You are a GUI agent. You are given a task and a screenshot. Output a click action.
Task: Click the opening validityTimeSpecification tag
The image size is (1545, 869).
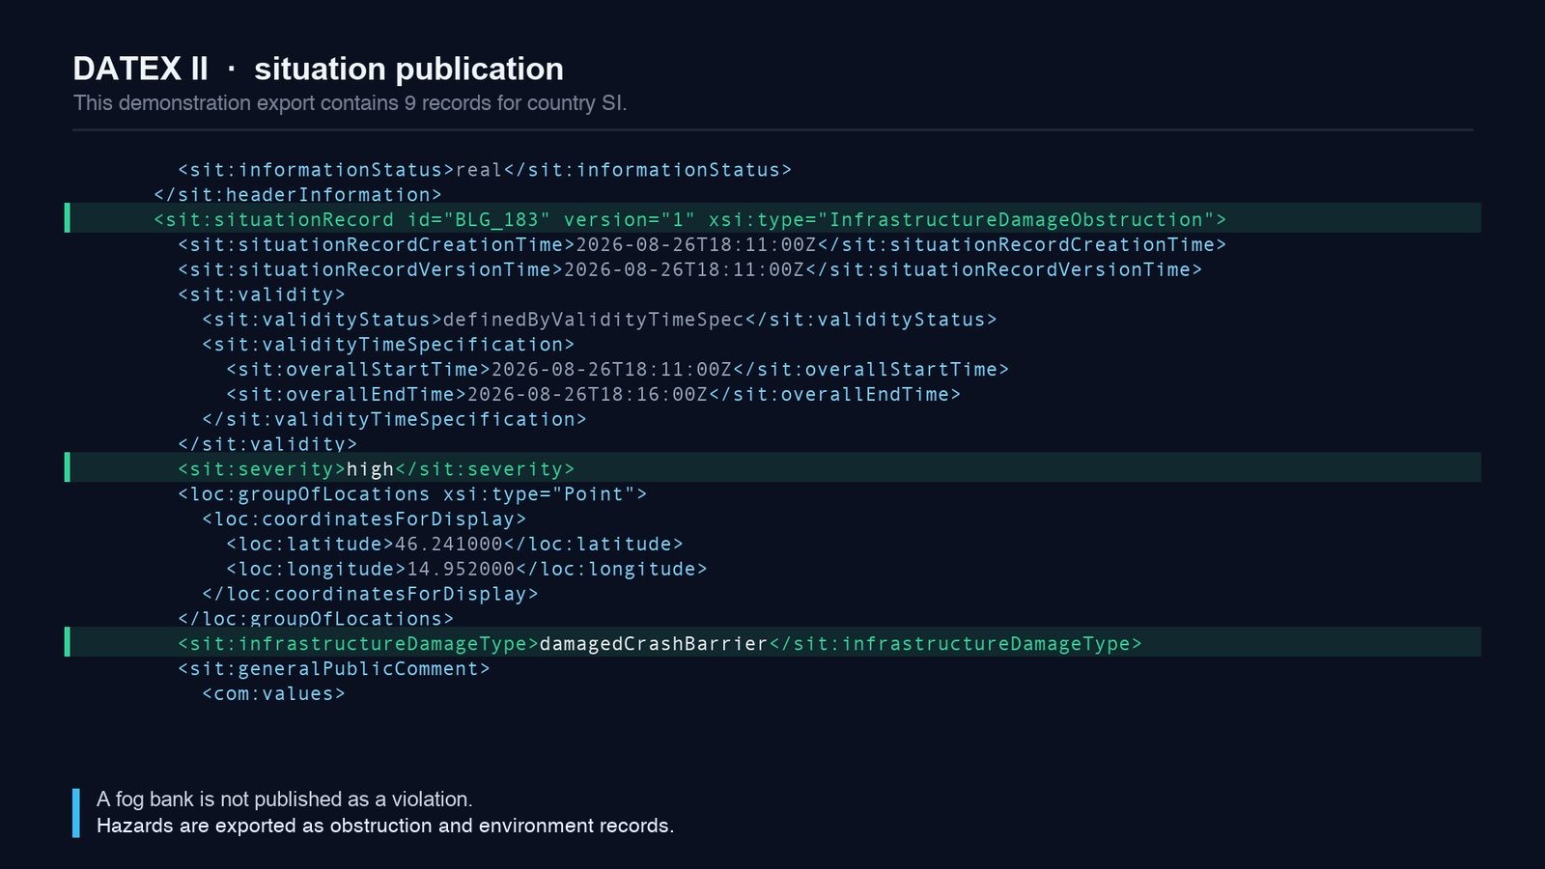[x=388, y=345]
